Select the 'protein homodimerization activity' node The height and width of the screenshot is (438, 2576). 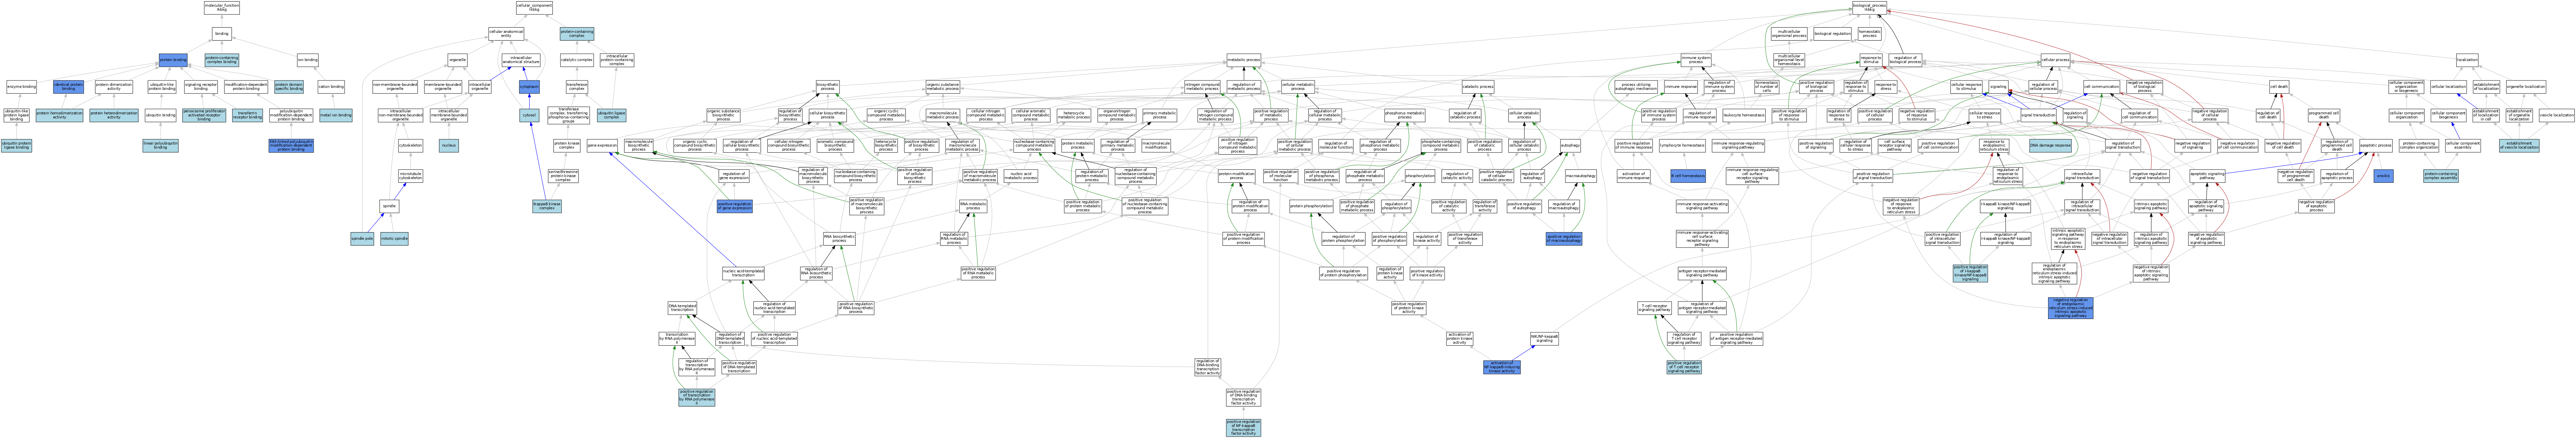pos(60,115)
